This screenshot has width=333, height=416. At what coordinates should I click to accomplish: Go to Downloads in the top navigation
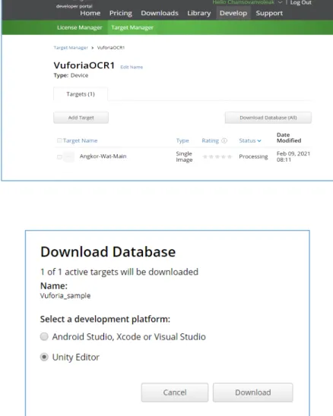pos(160,13)
